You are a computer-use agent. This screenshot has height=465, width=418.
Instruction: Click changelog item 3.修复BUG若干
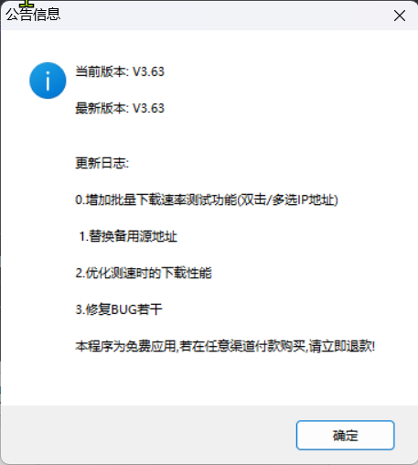(119, 309)
